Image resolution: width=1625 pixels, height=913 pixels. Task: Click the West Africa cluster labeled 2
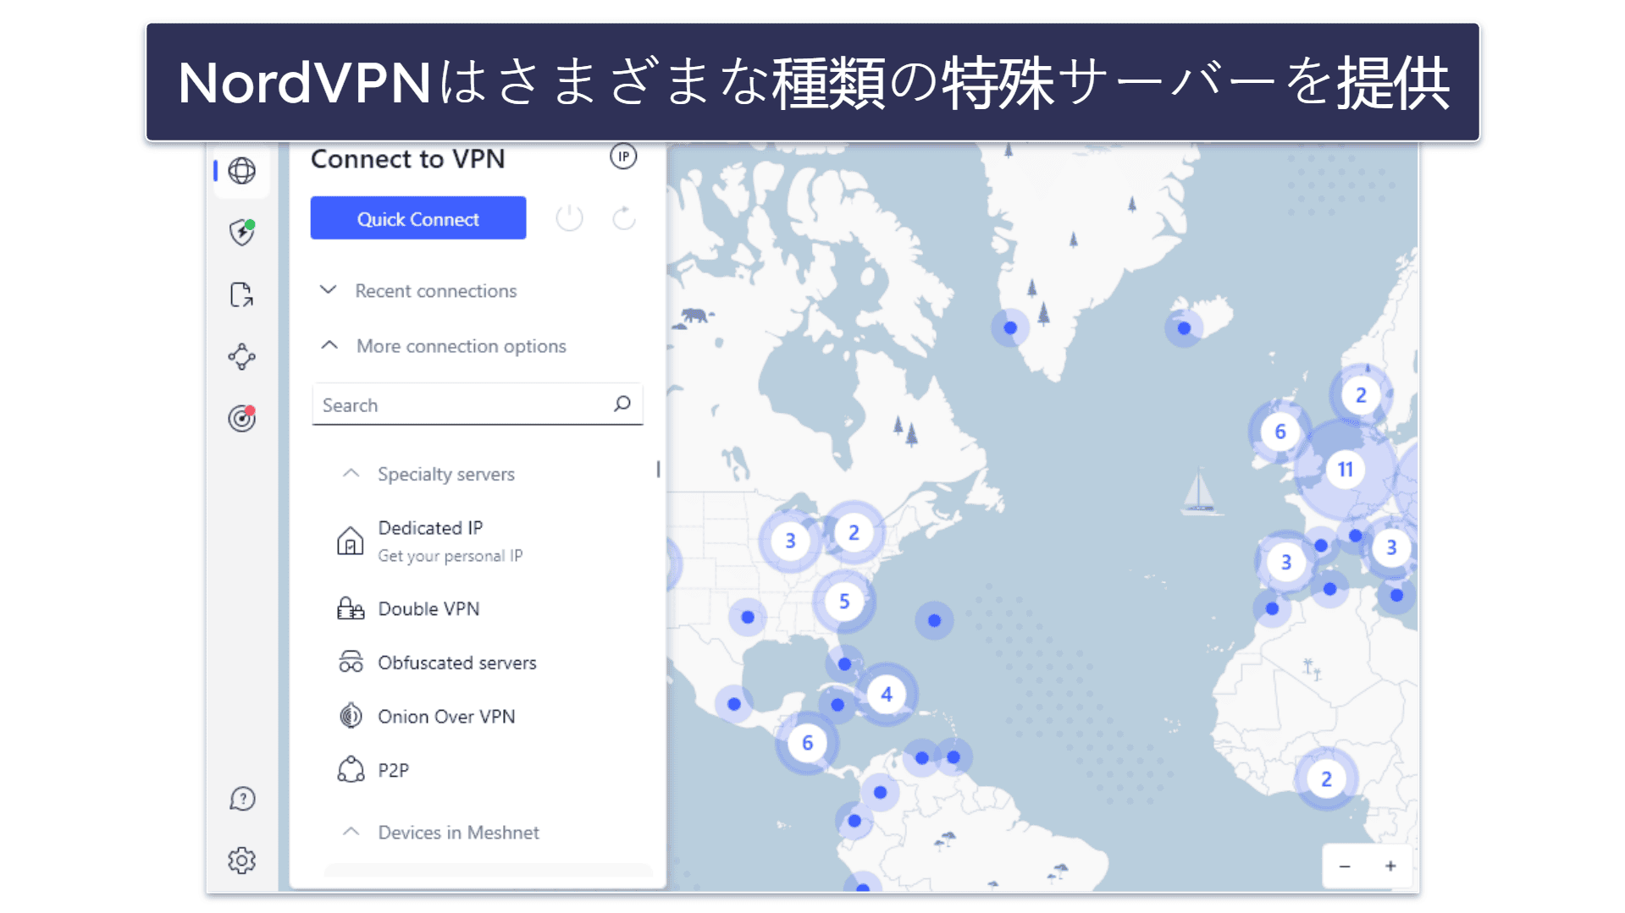point(1326,778)
